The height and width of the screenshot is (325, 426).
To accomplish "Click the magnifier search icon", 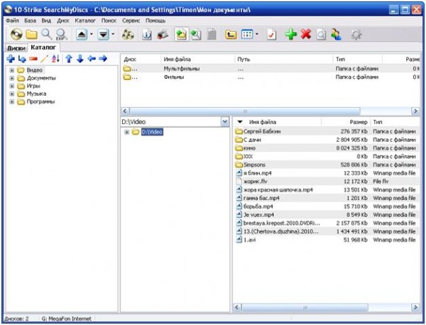I will tap(46, 35).
